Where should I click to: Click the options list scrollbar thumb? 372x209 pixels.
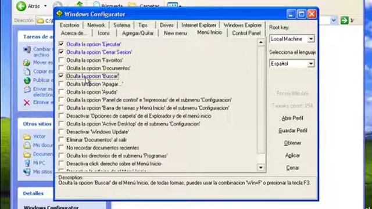coord(261,100)
